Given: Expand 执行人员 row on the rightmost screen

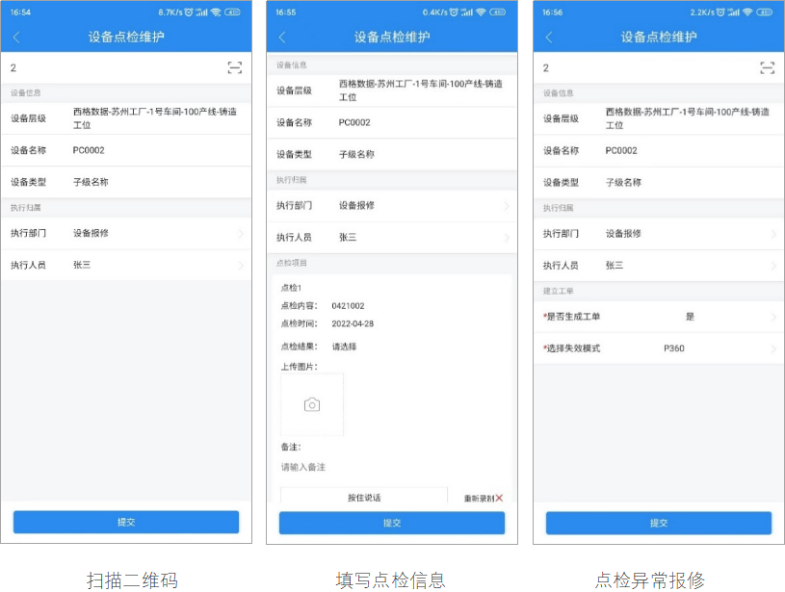Looking at the screenshot, I should [658, 265].
